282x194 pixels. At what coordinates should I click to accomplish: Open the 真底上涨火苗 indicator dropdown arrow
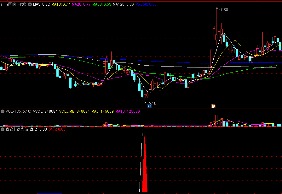(x=3, y=129)
